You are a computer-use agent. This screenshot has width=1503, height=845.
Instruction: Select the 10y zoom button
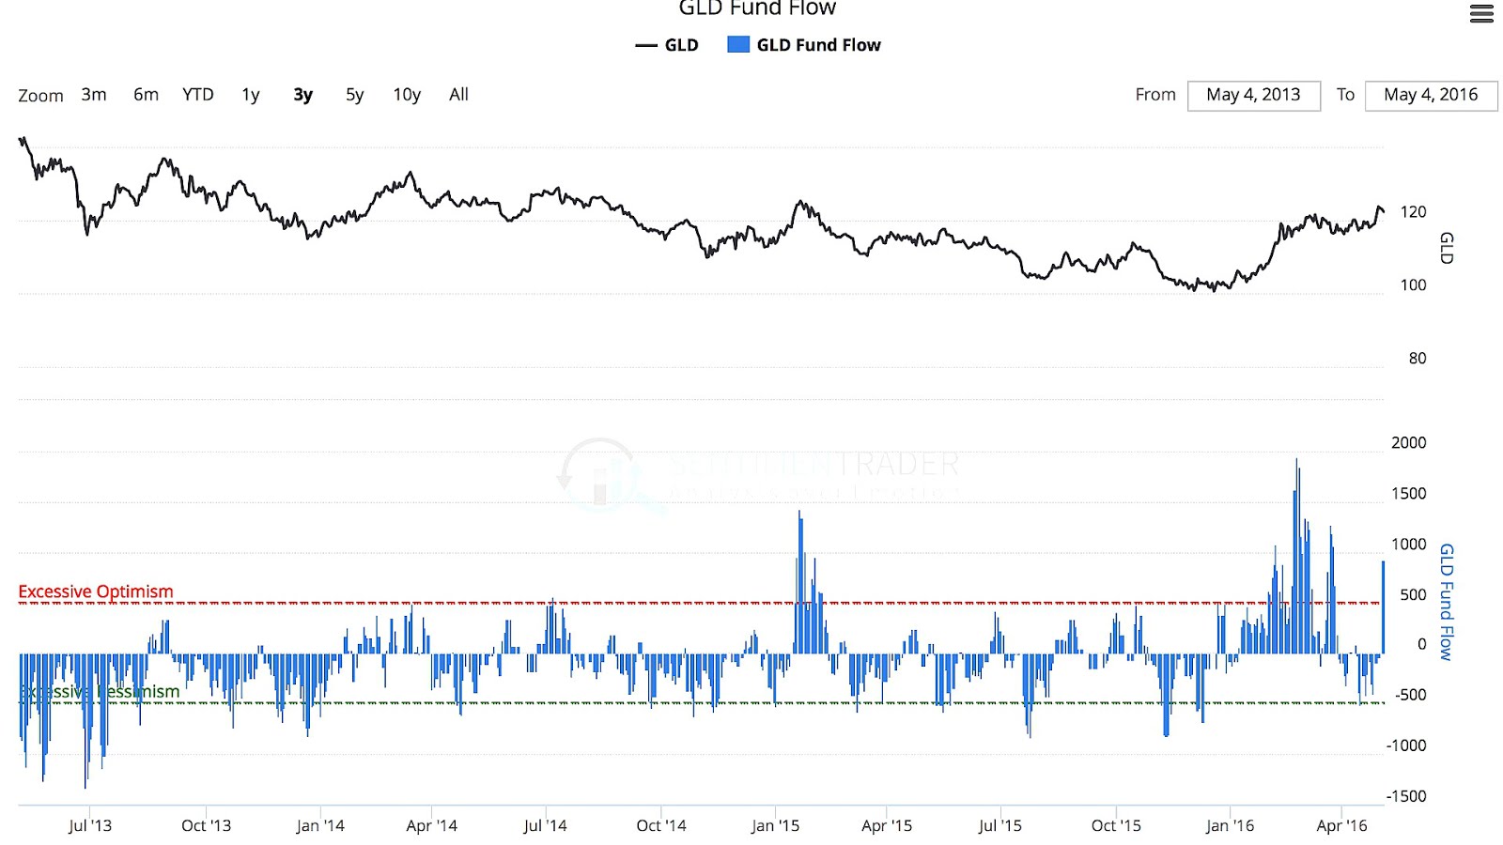coord(406,94)
